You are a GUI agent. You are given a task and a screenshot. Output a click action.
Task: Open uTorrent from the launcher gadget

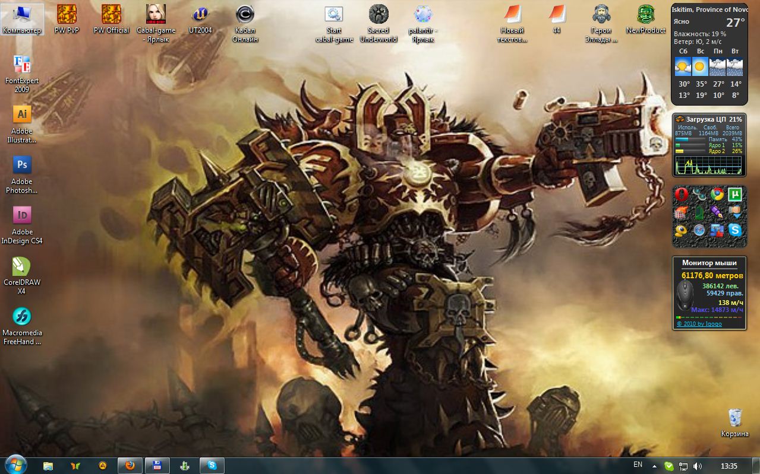pyautogui.click(x=735, y=194)
